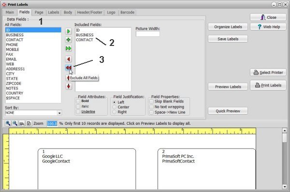The image size is (290, 192).
Task: Select ID in Included Fields list
Action: click(x=103, y=30)
